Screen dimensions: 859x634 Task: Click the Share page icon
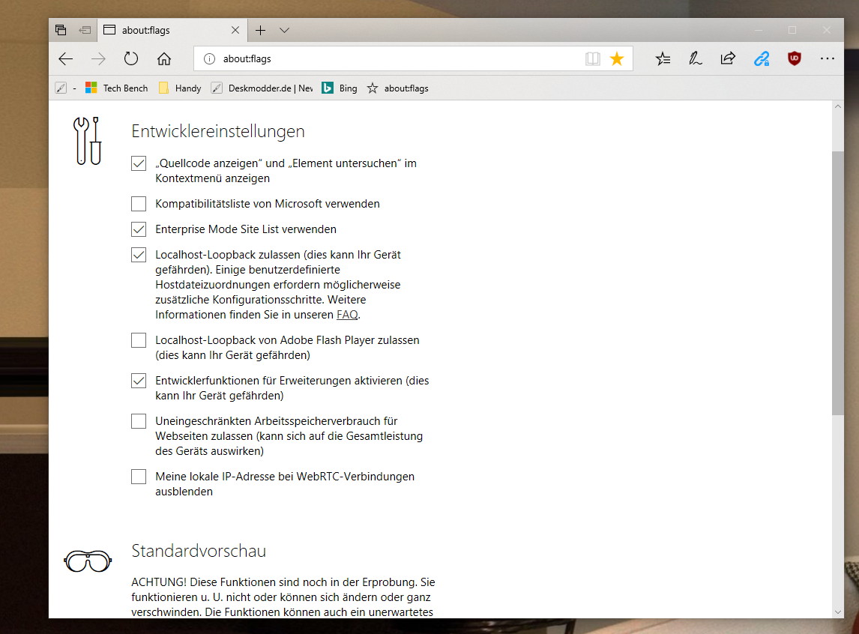[728, 59]
